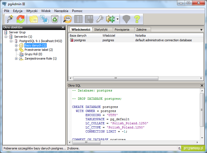The image size is (207, 153).
Task: Click up arrow of SQL pane scrollbar
Action: [202, 91]
